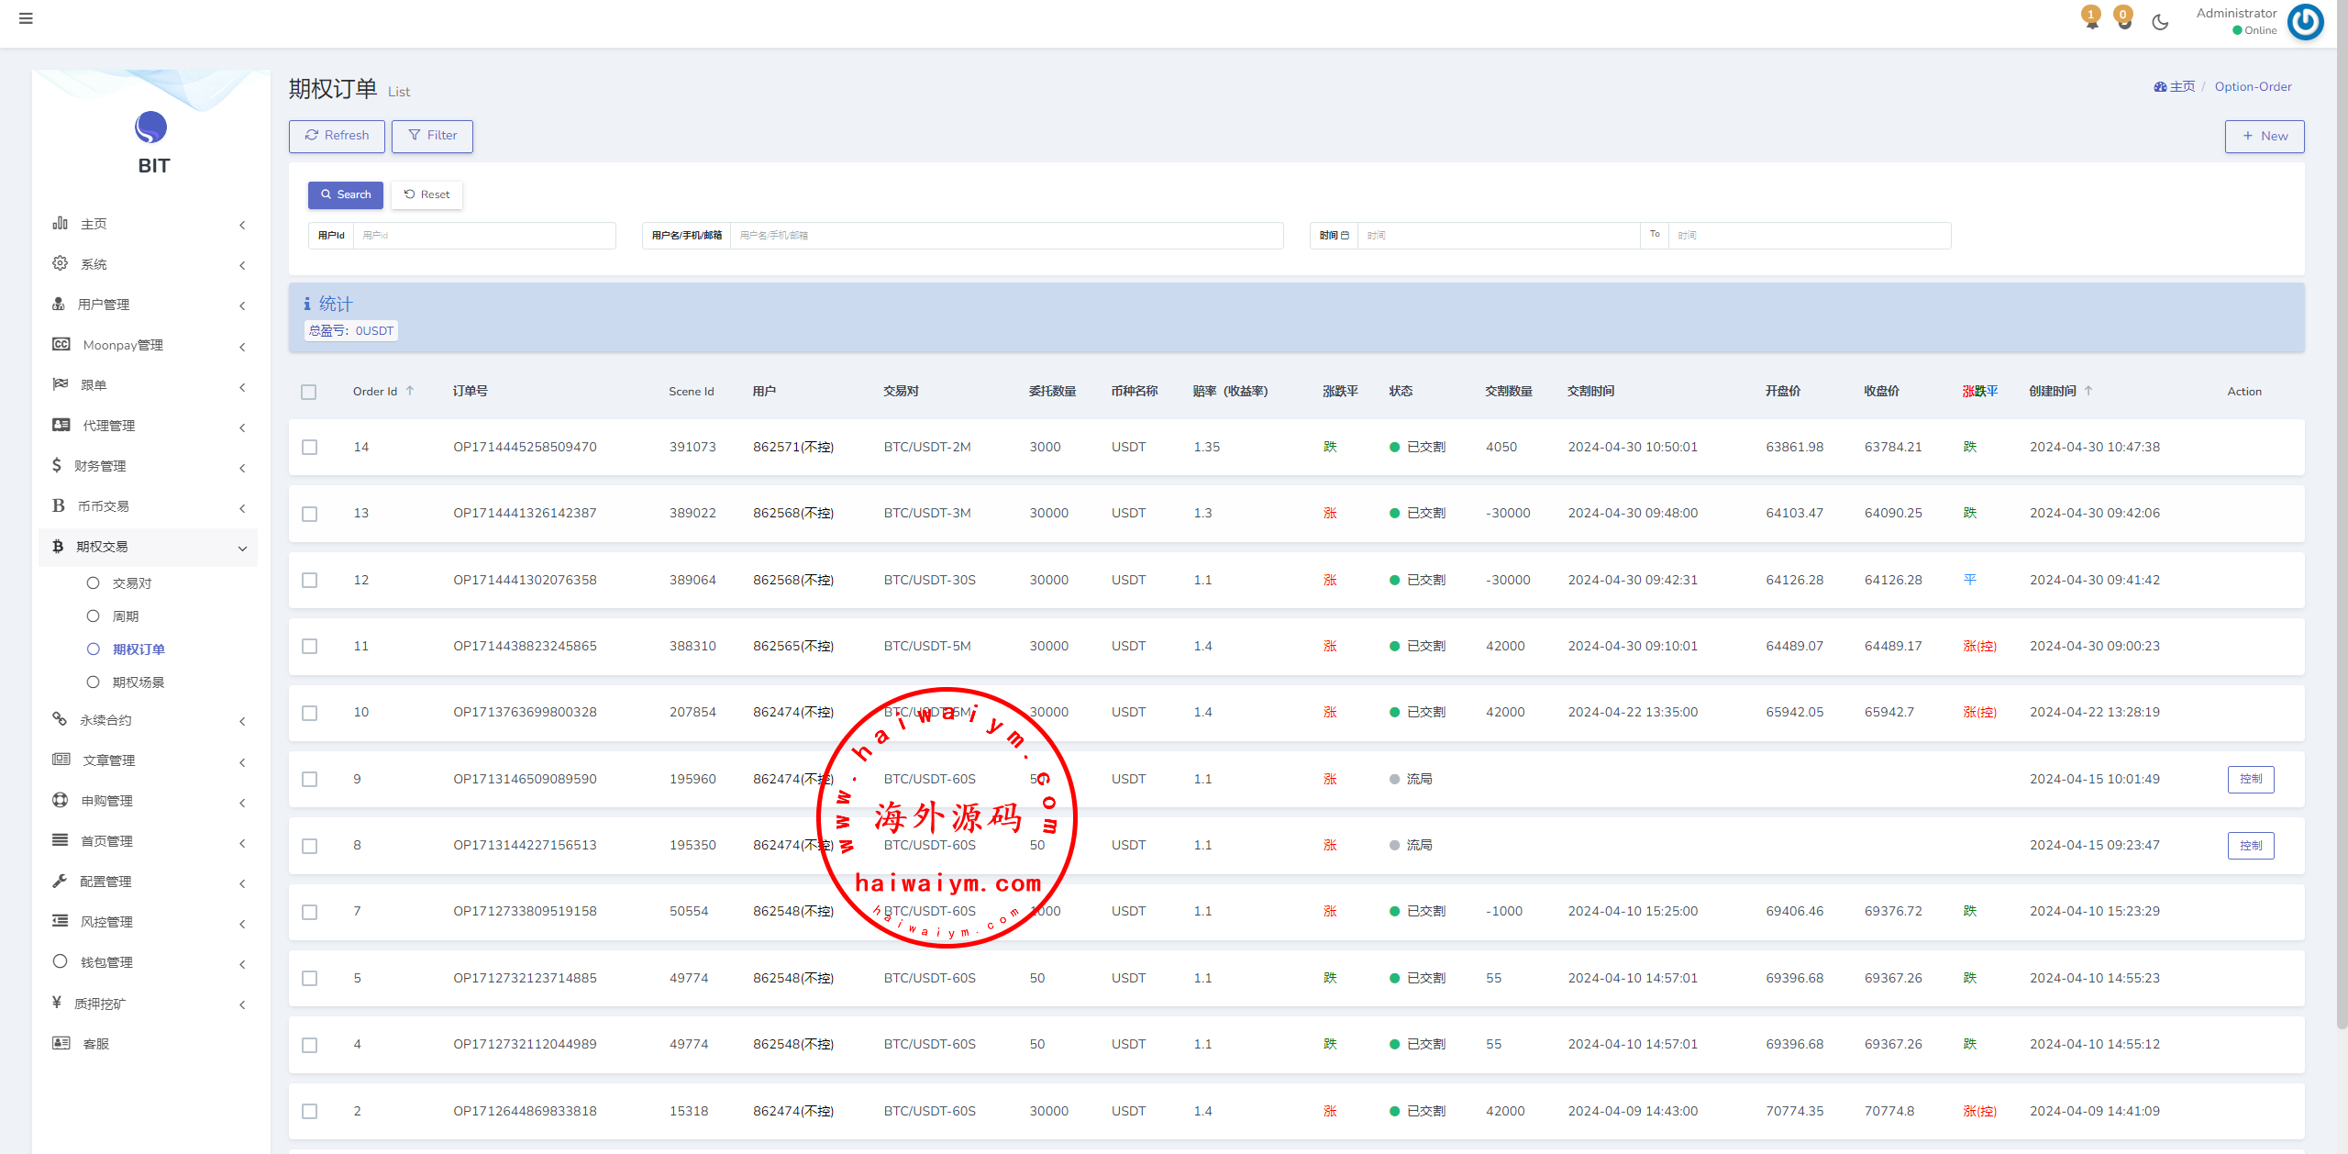Tick checkbox for order 11

[x=310, y=647]
